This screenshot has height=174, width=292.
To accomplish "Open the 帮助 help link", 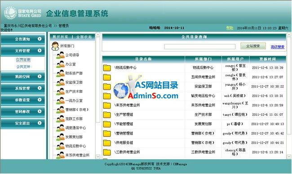I will coord(230,28).
